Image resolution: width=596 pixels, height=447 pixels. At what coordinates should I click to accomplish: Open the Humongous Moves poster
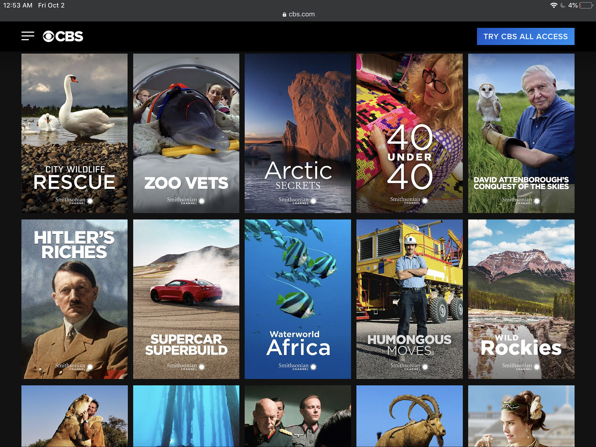pos(409,299)
